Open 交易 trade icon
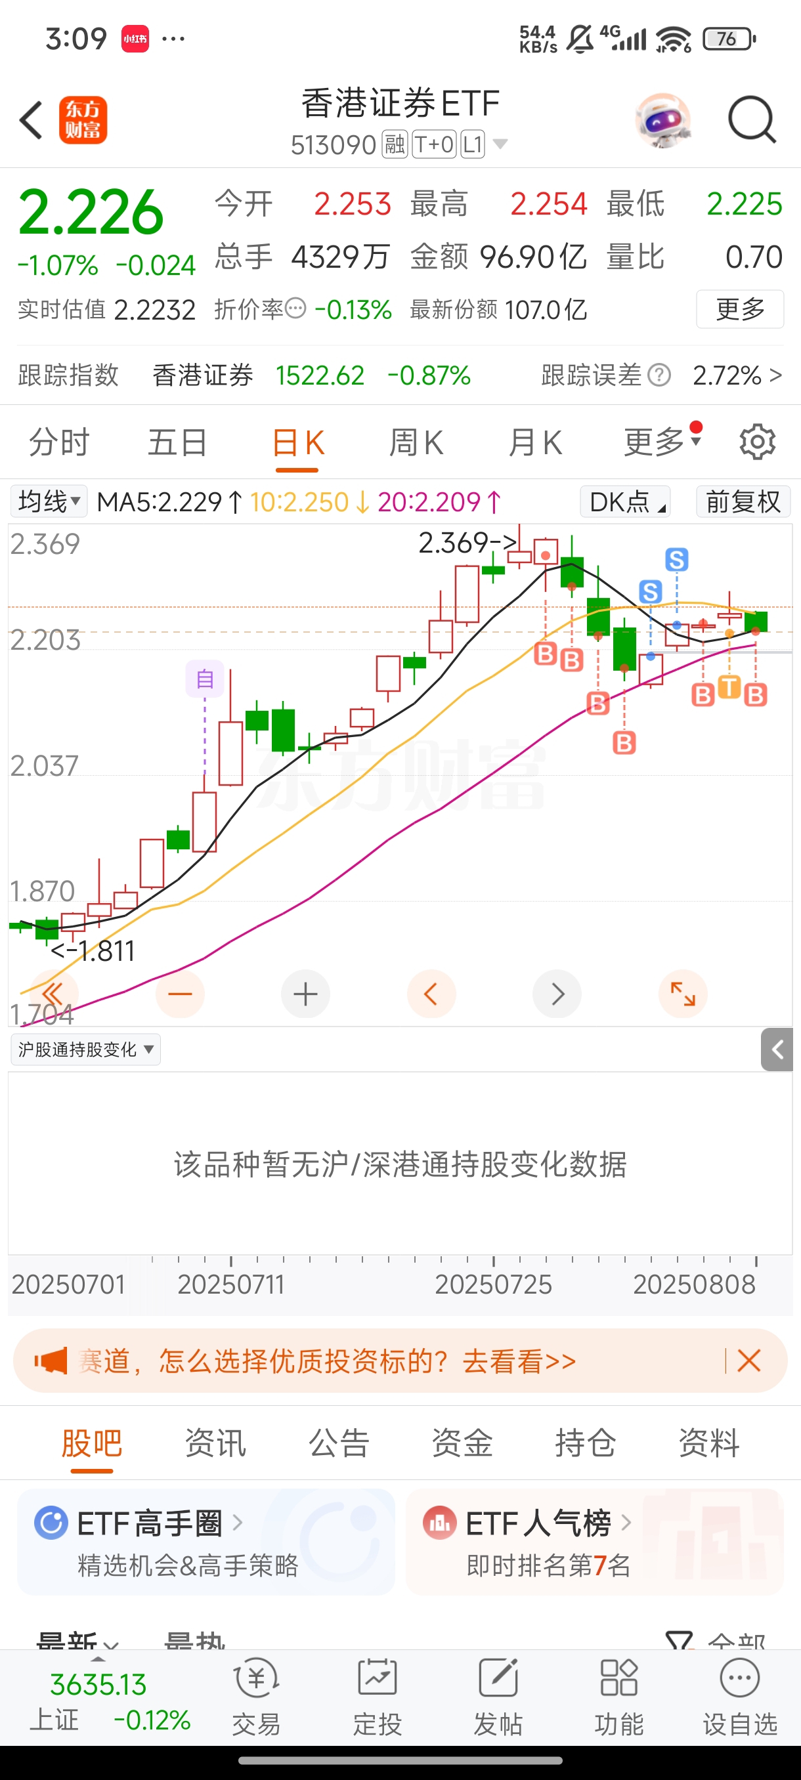Viewport: 801px width, 1780px height. (257, 1697)
